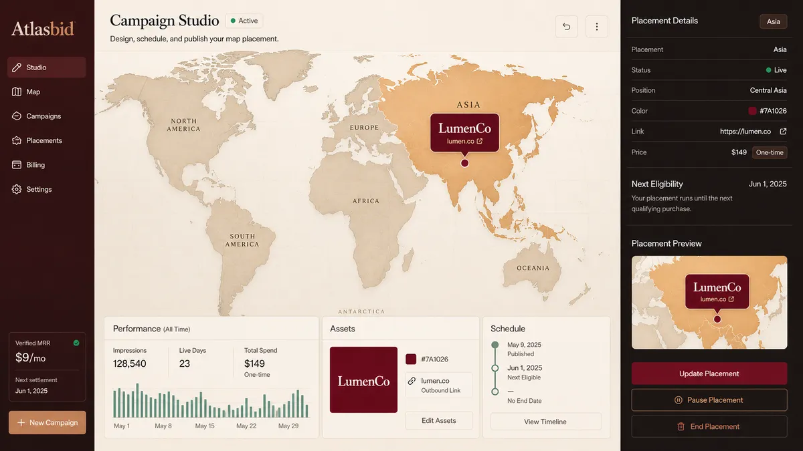
Task: Open the https://lumen.co link in details
Action: click(x=745, y=132)
